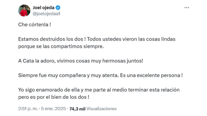This screenshot has height=116, width=207.
Task: Open the three-dot more options menu
Action: point(187,8)
